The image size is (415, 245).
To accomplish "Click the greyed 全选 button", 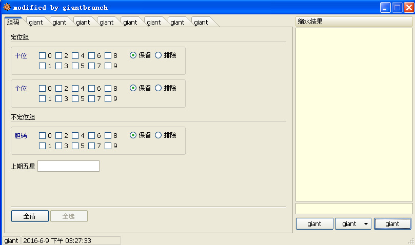I will click(69, 216).
